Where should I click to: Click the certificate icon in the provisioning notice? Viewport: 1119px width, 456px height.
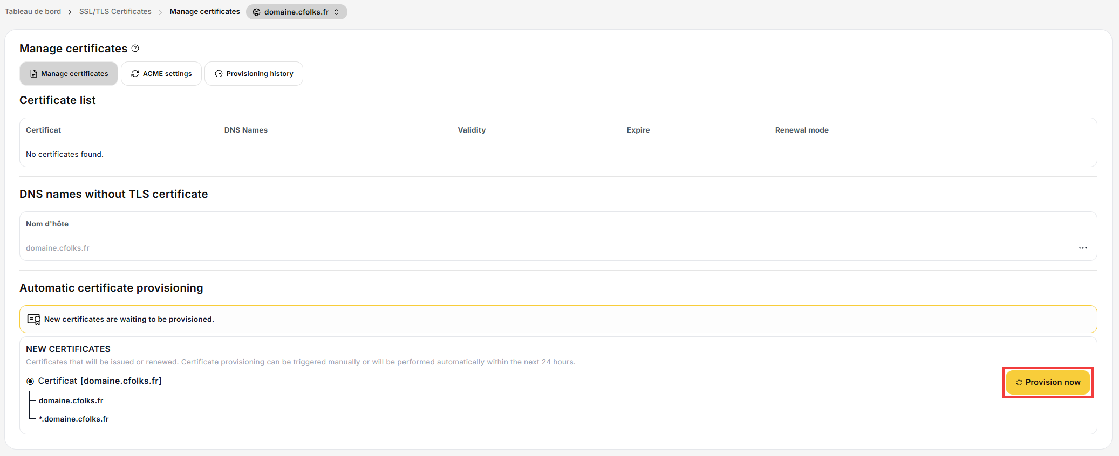tap(34, 319)
